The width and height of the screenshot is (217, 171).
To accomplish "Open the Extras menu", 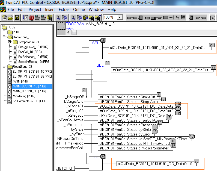I will point(64,10).
